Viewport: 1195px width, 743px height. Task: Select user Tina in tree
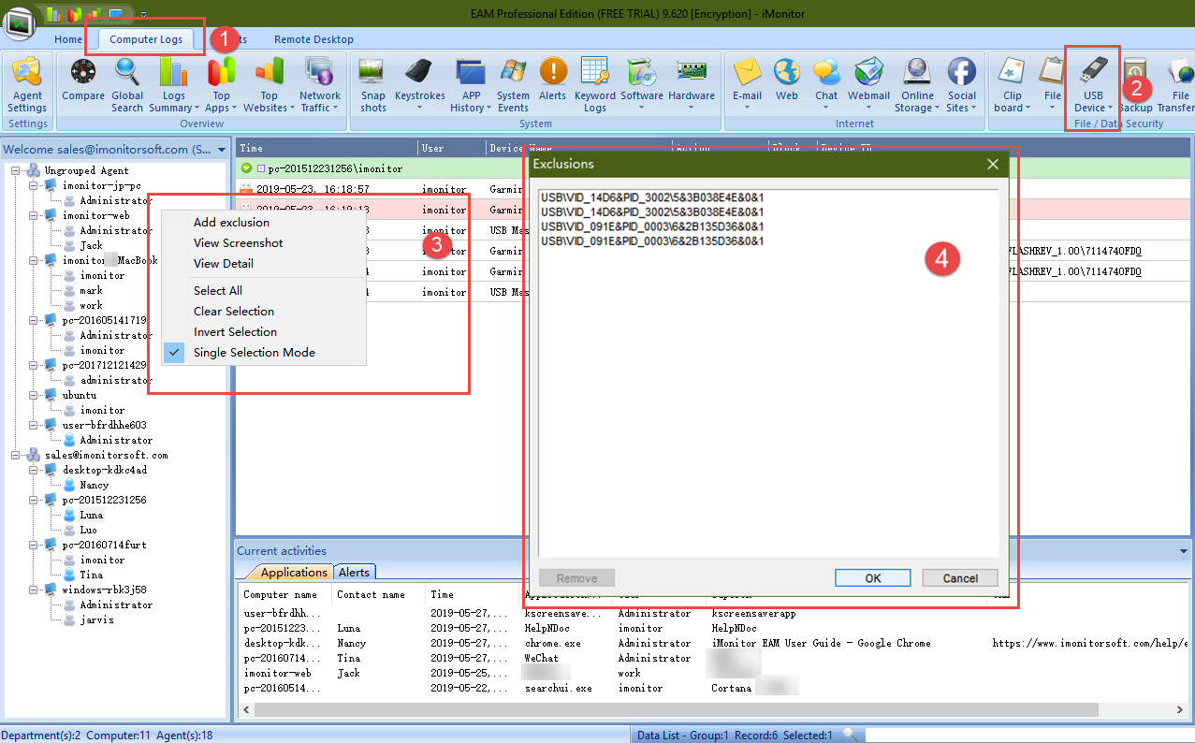[x=91, y=575]
